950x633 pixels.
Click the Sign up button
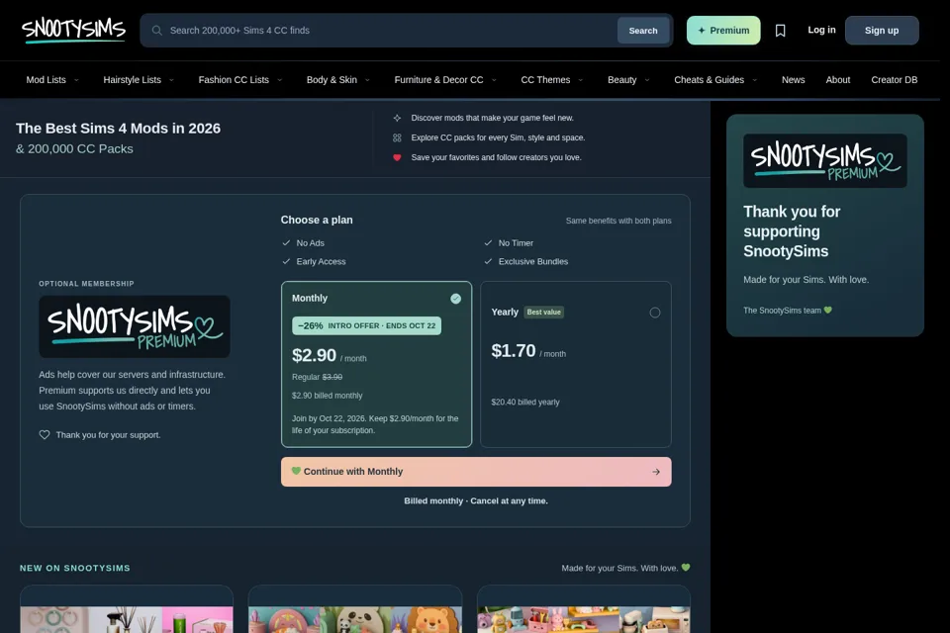click(882, 31)
